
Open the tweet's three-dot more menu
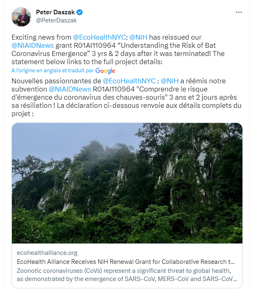239,12
